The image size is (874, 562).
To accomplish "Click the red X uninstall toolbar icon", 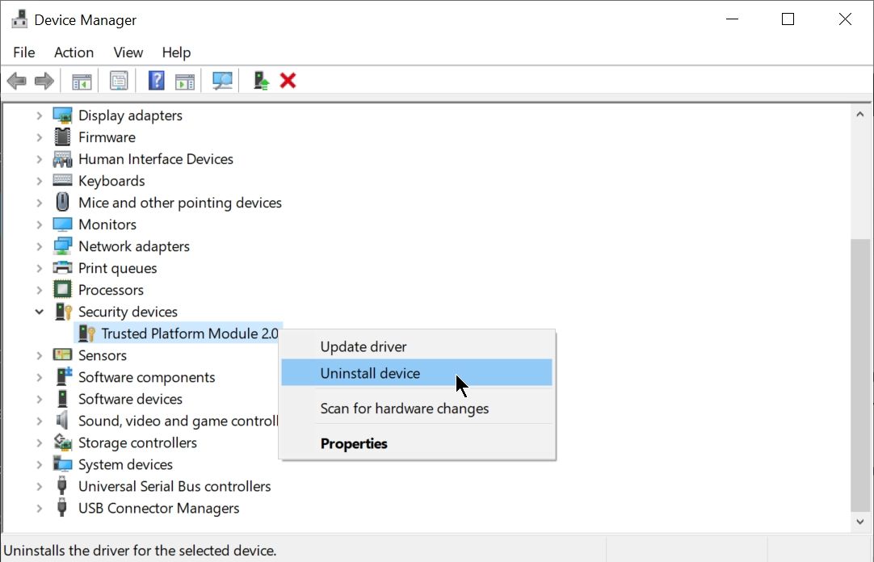I will [x=288, y=81].
